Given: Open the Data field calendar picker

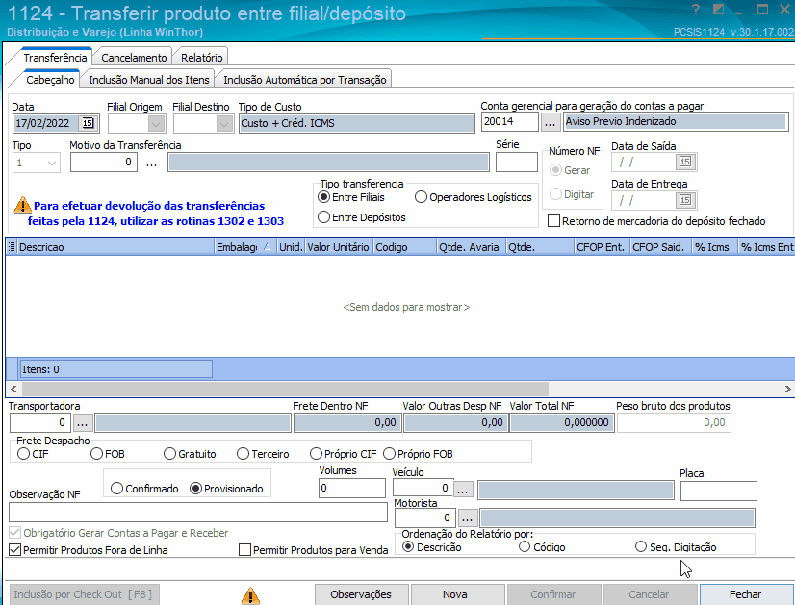Looking at the screenshot, I should click(x=88, y=123).
